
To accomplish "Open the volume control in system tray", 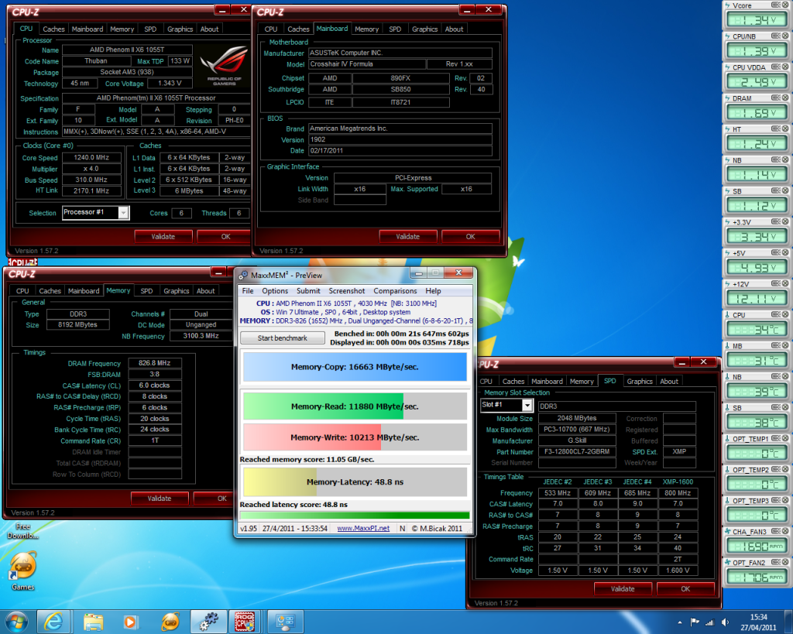I will [x=725, y=622].
